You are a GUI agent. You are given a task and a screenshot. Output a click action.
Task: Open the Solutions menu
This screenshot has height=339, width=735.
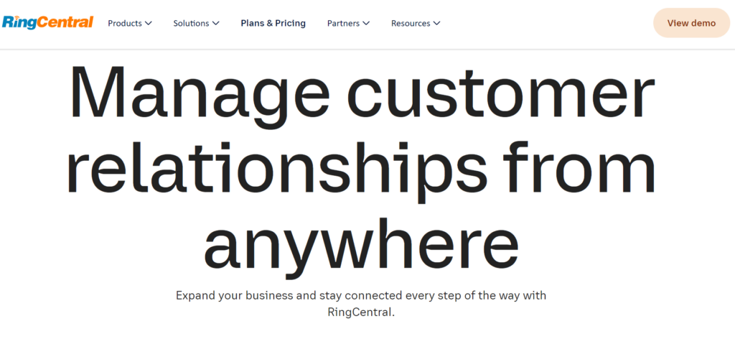tap(191, 23)
